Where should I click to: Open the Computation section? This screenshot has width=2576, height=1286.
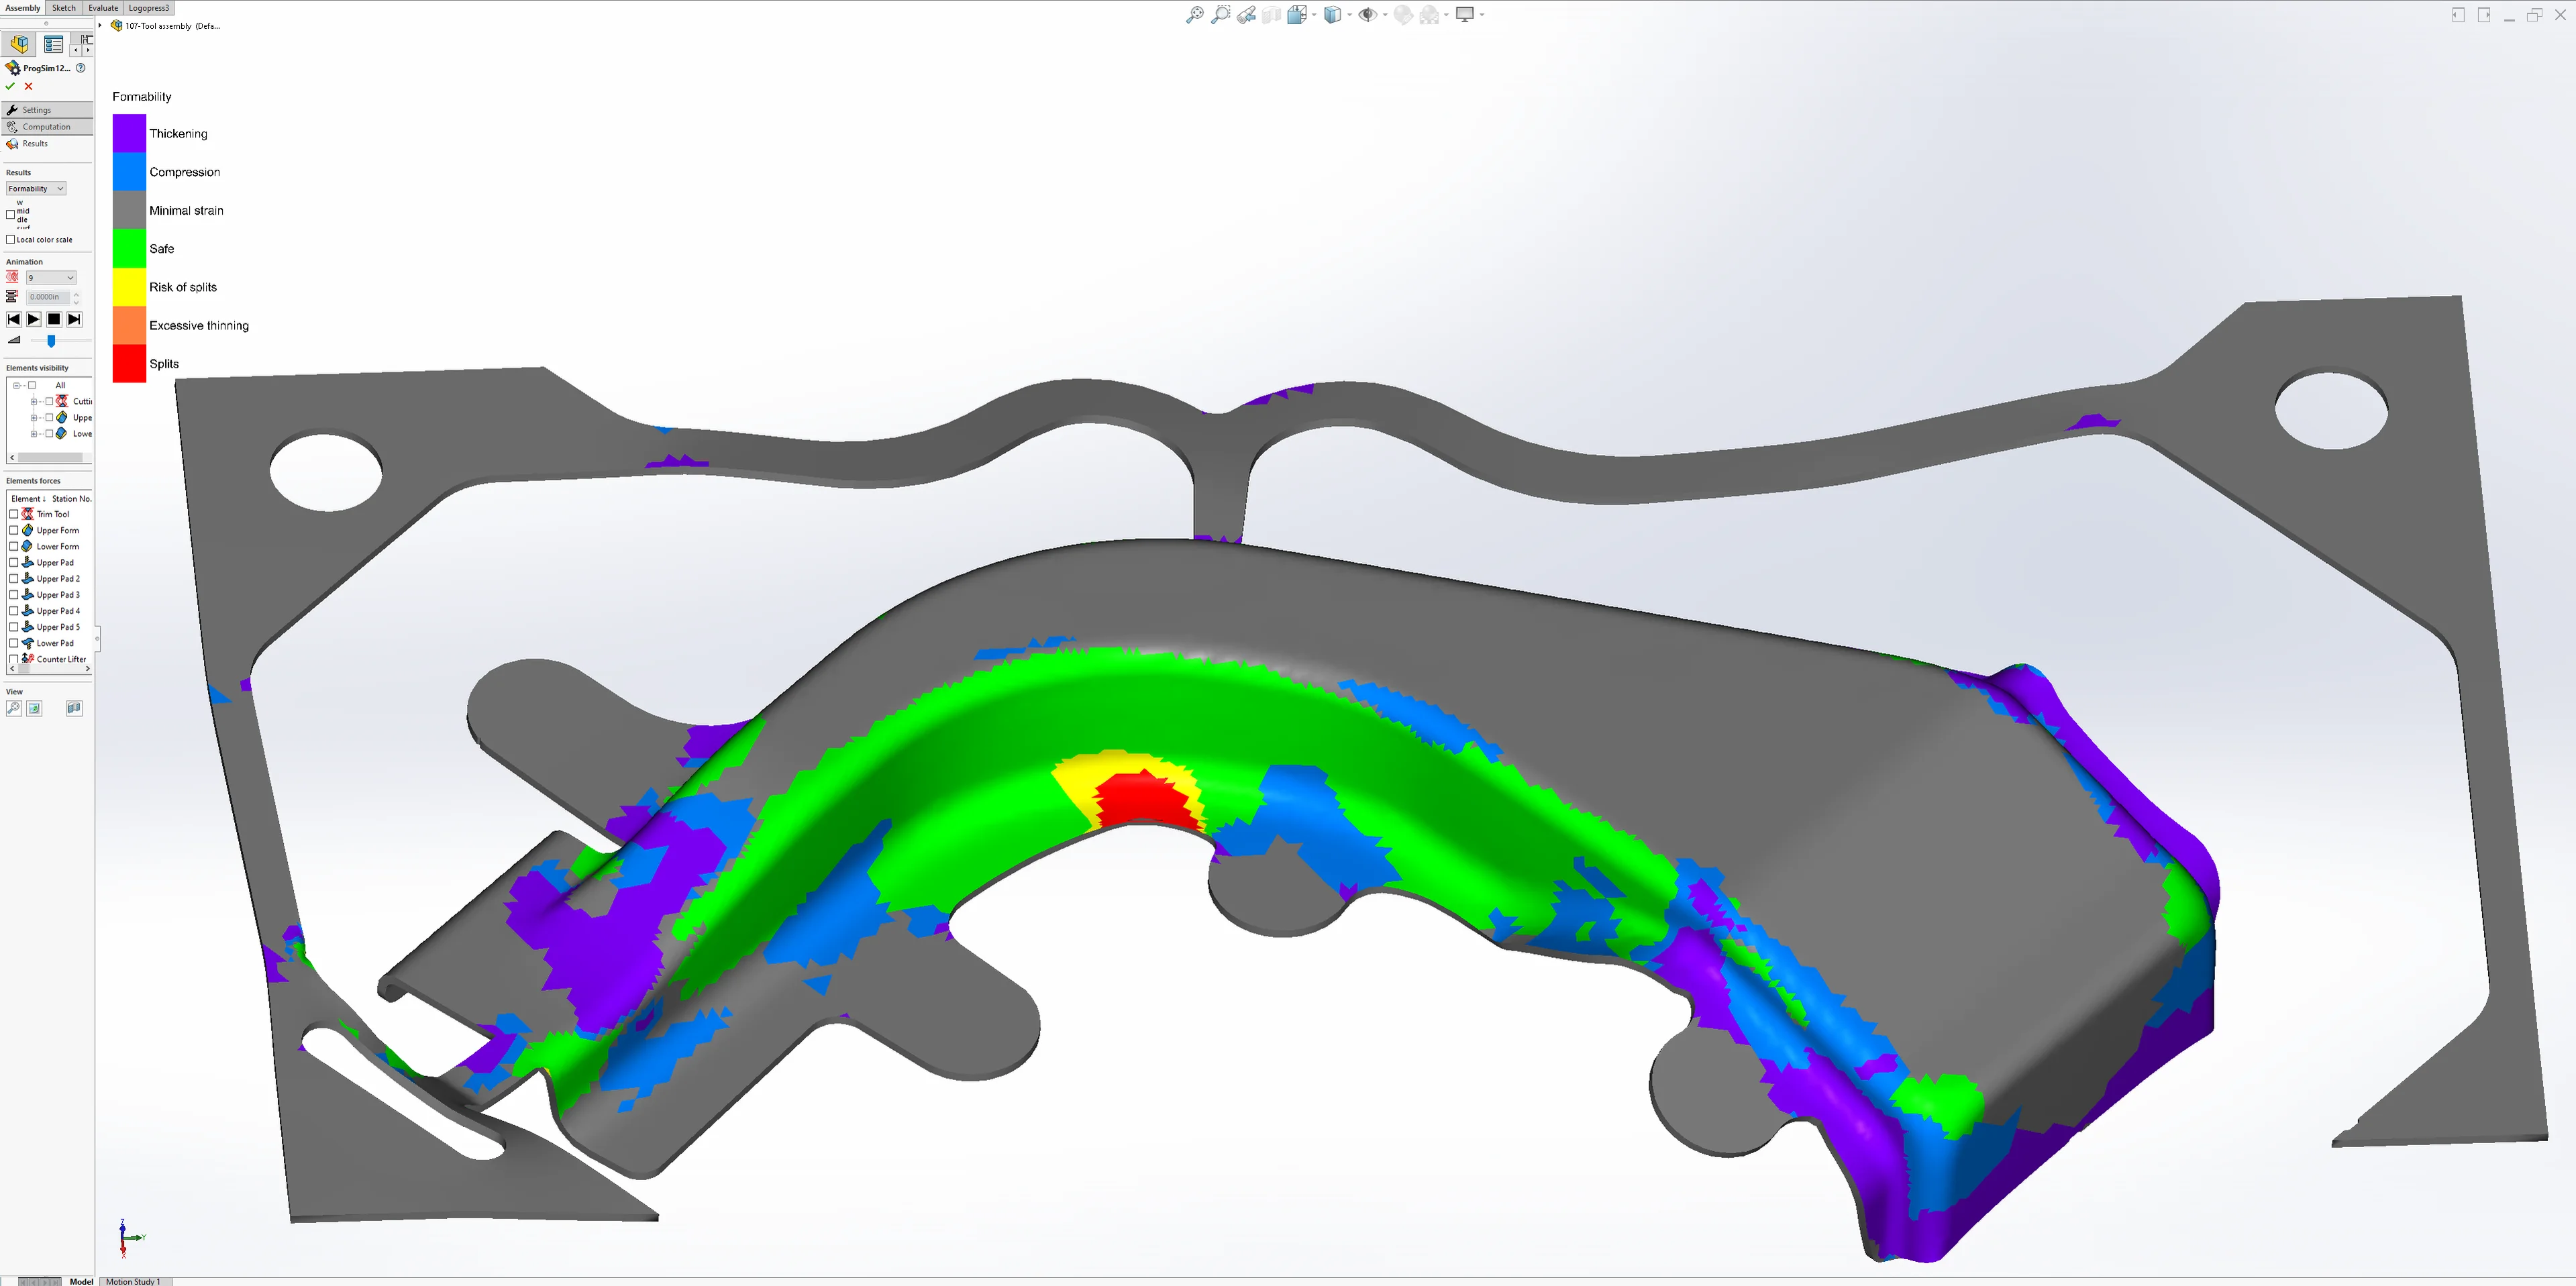tap(48, 127)
